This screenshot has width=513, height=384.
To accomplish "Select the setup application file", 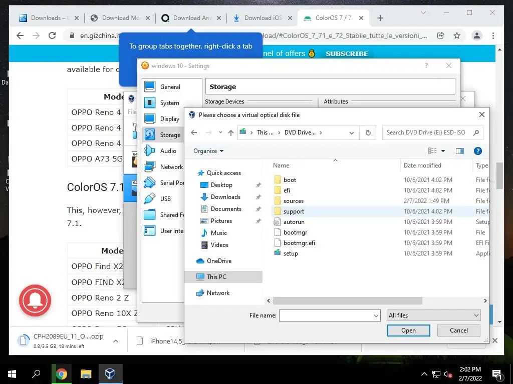I will click(x=290, y=253).
